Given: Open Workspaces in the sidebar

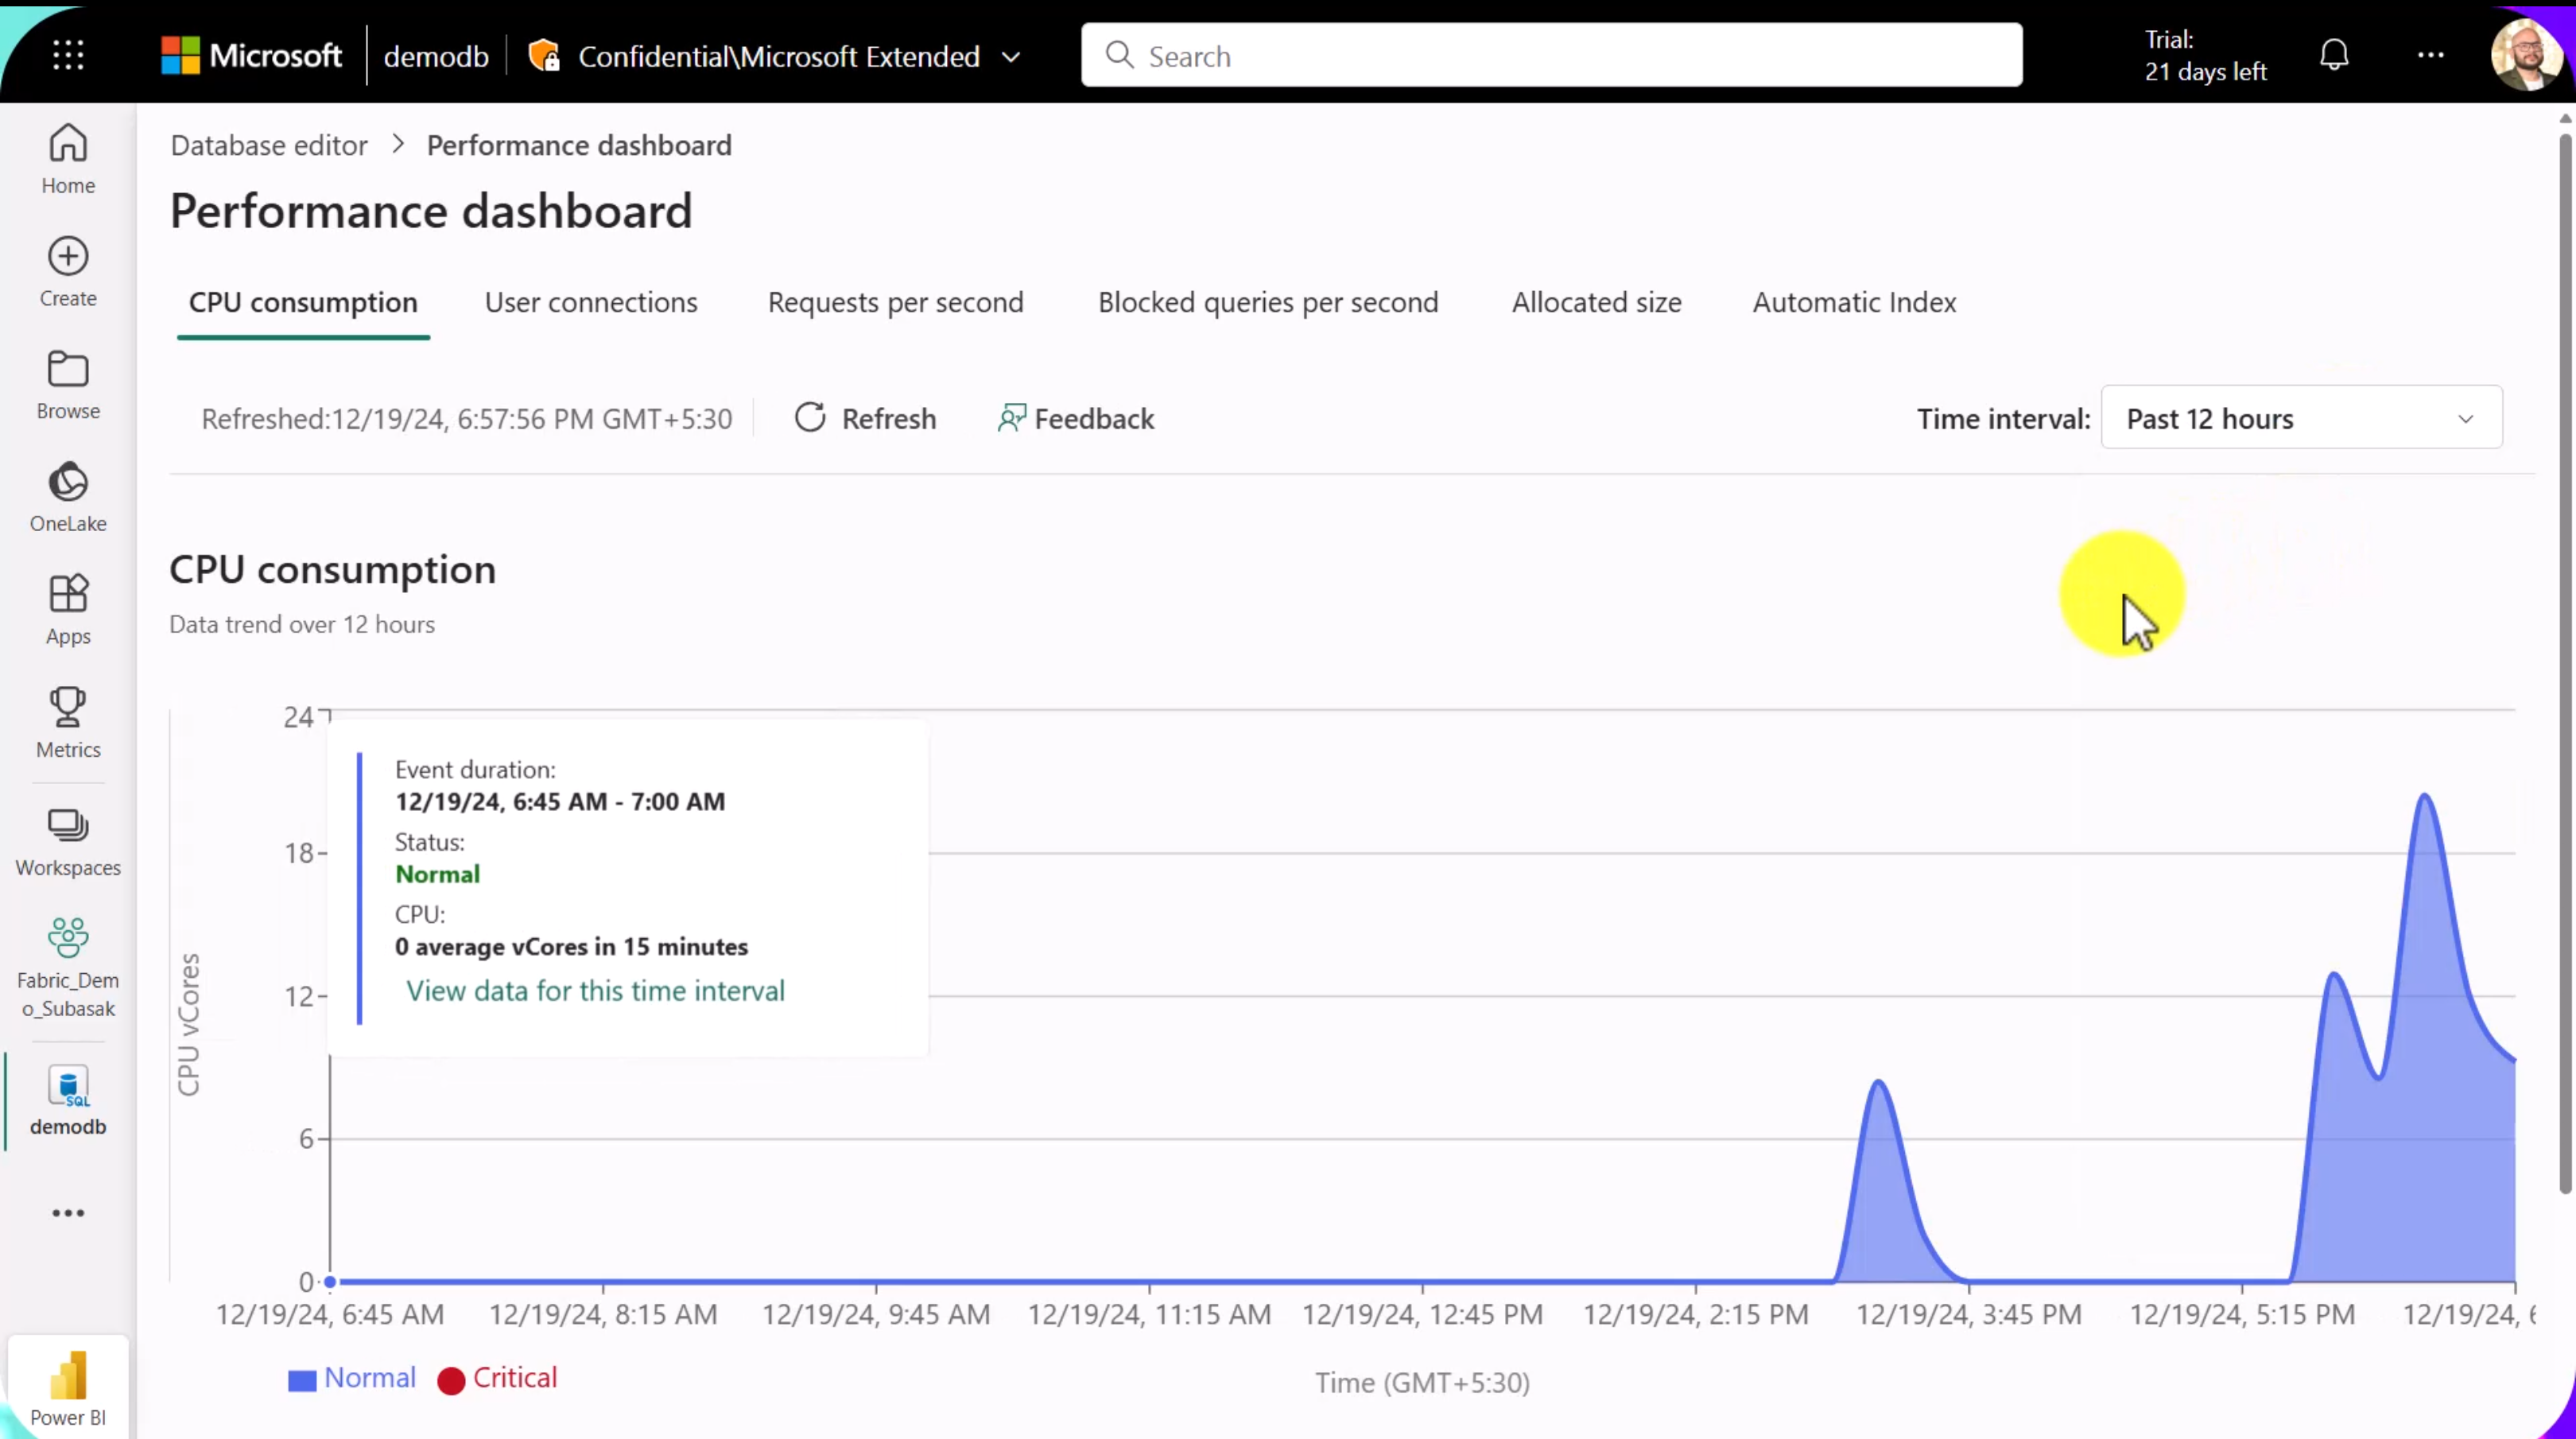Looking at the screenshot, I should [x=68, y=842].
